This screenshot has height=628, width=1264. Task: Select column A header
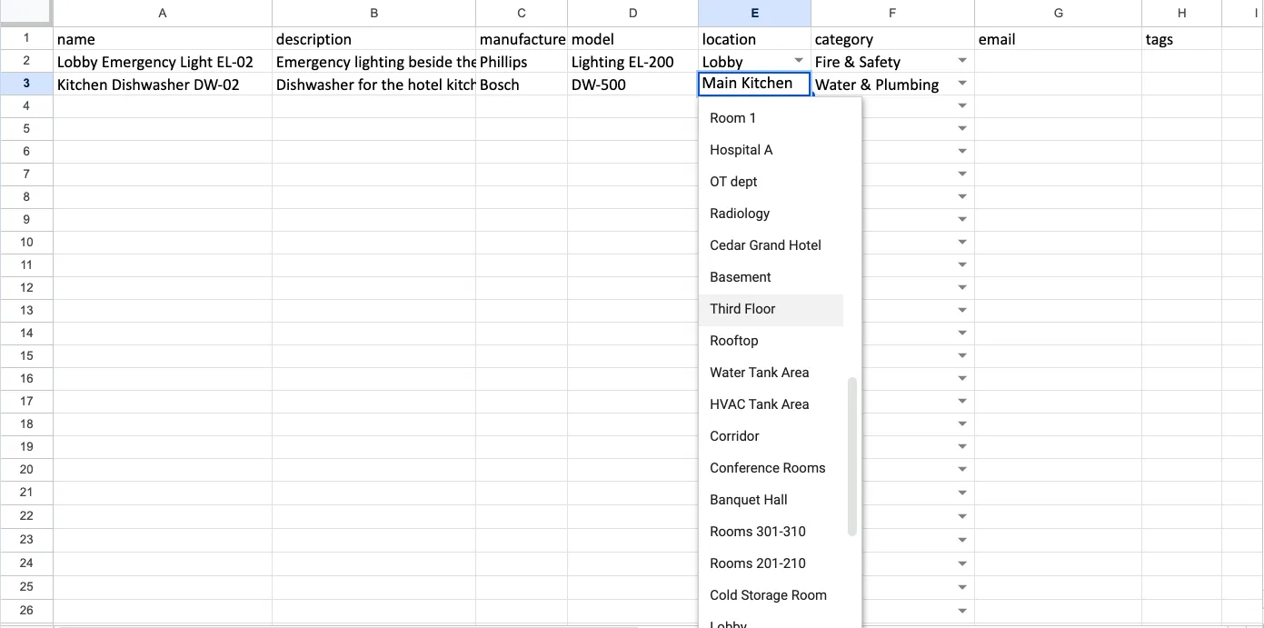(x=163, y=13)
